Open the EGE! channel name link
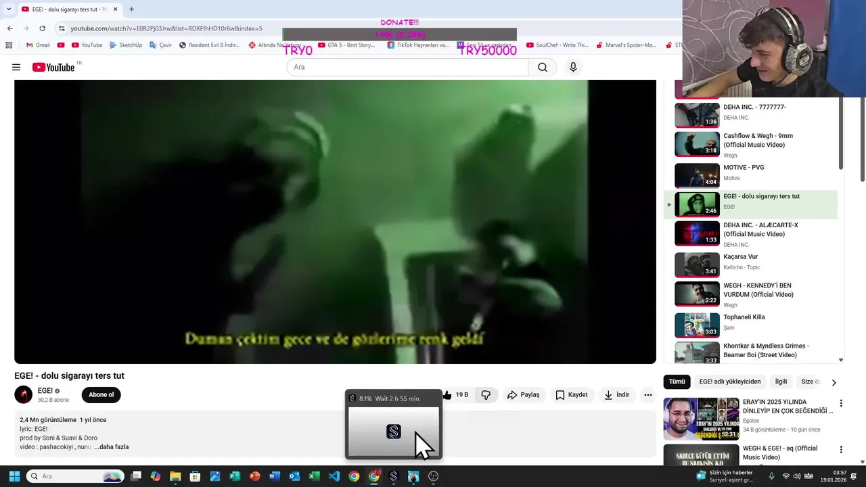866x487 pixels. (x=45, y=390)
